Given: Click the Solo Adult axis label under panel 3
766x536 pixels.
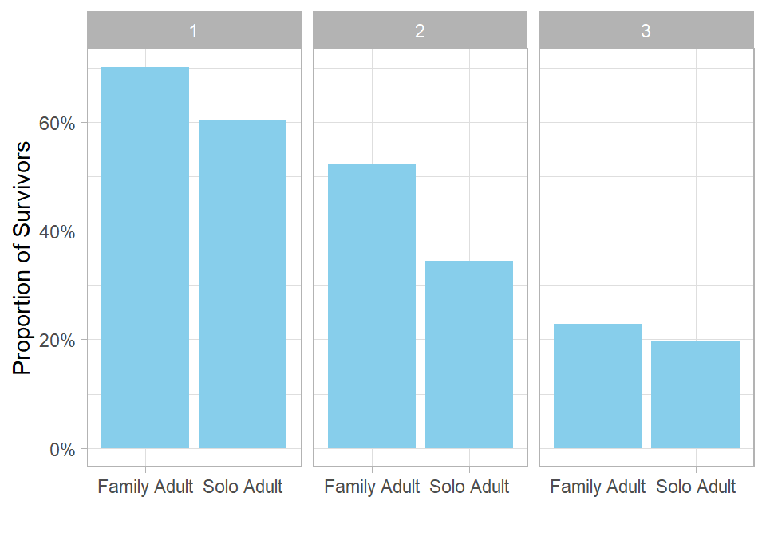Looking at the screenshot, I should tap(696, 487).
